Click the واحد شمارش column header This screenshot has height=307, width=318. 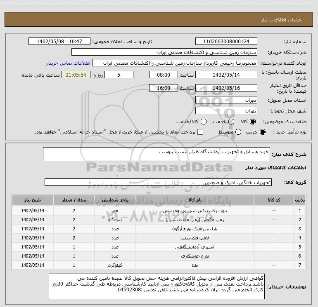pos(115,200)
